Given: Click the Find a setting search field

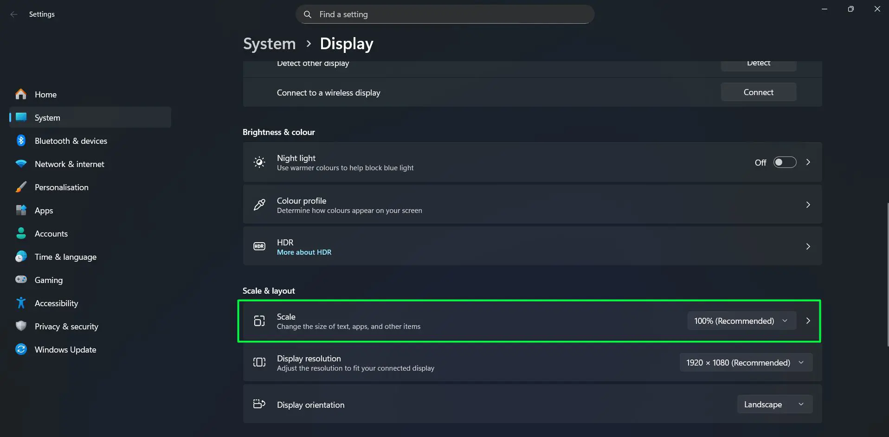Looking at the screenshot, I should (x=444, y=14).
